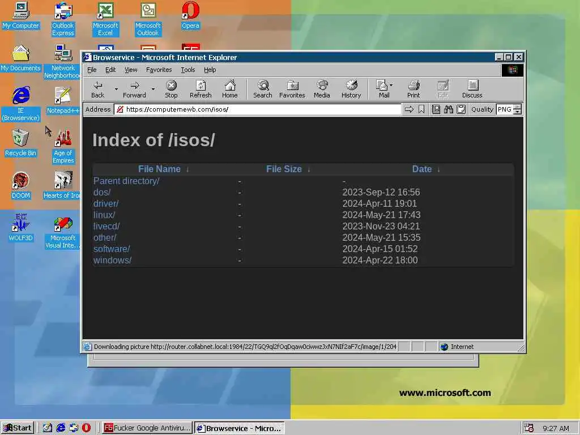Open the Help menu
The image size is (580, 435).
[210, 70]
